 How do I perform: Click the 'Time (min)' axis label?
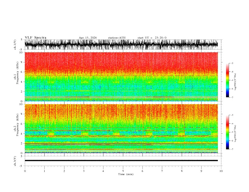click(x=126, y=174)
